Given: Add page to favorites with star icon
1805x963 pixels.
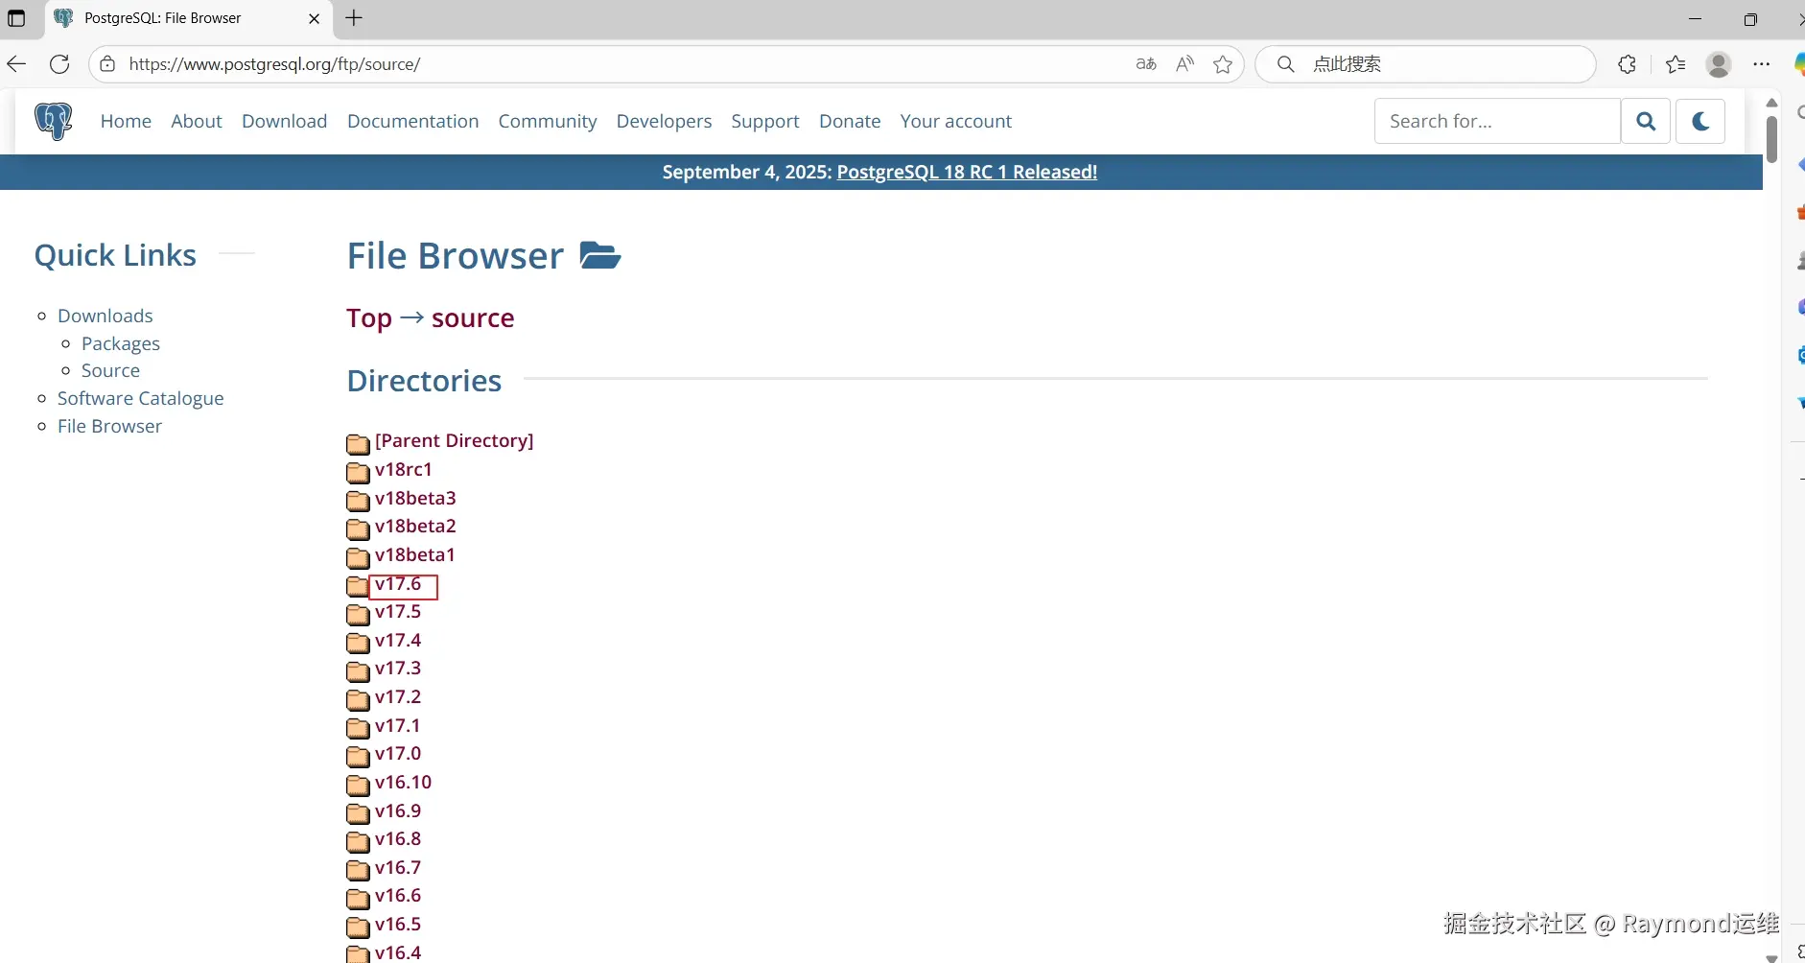Looking at the screenshot, I should [1223, 64].
